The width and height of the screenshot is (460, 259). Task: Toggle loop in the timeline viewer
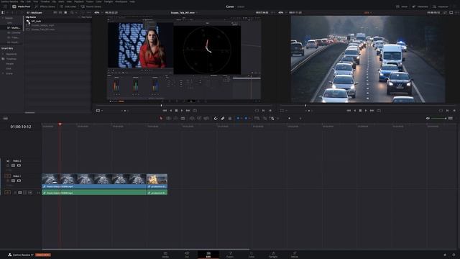click(x=379, y=111)
